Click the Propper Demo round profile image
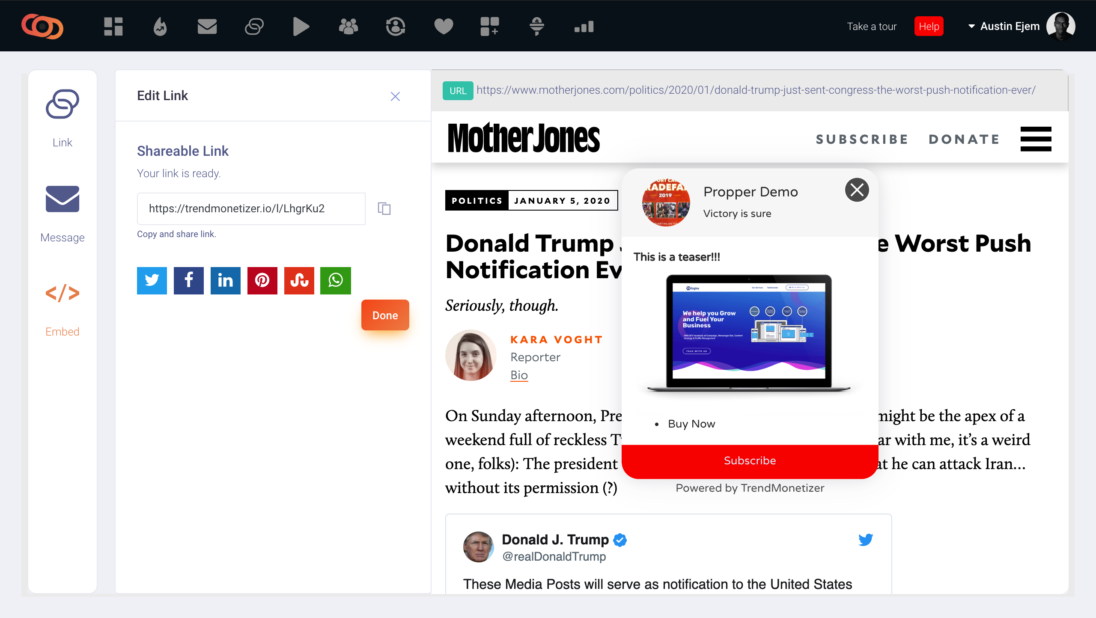Viewport: 1096px width, 618px height. click(666, 202)
